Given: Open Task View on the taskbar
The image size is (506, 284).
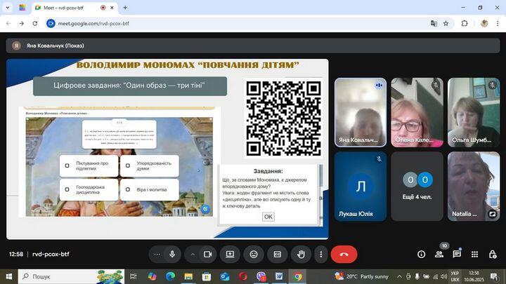Looking at the screenshot, I should (x=133, y=276).
